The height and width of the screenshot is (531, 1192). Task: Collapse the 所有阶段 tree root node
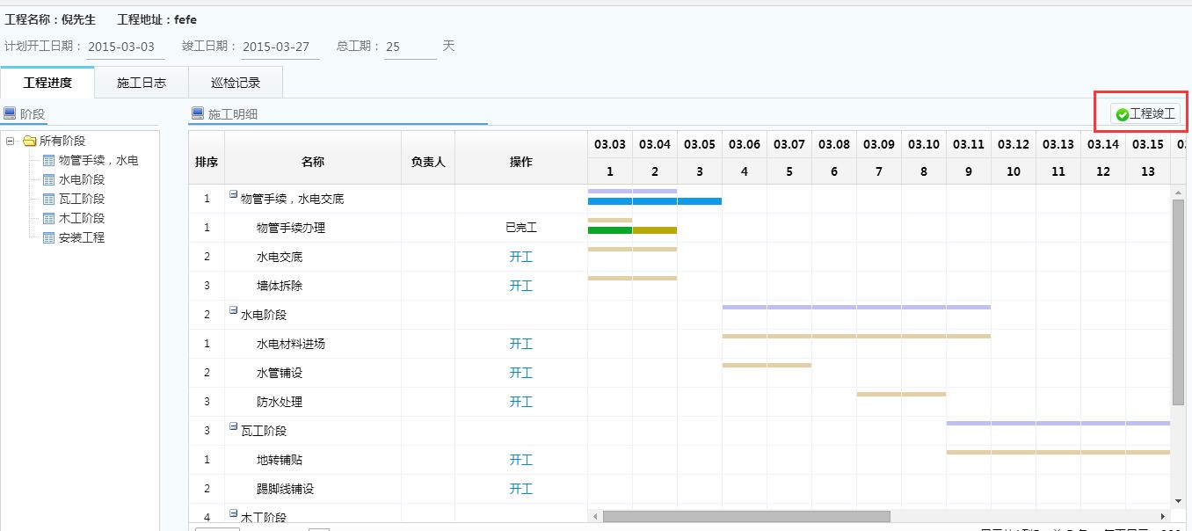tap(11, 141)
